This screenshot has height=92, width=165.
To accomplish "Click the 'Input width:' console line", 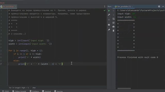I will click(127, 17).
